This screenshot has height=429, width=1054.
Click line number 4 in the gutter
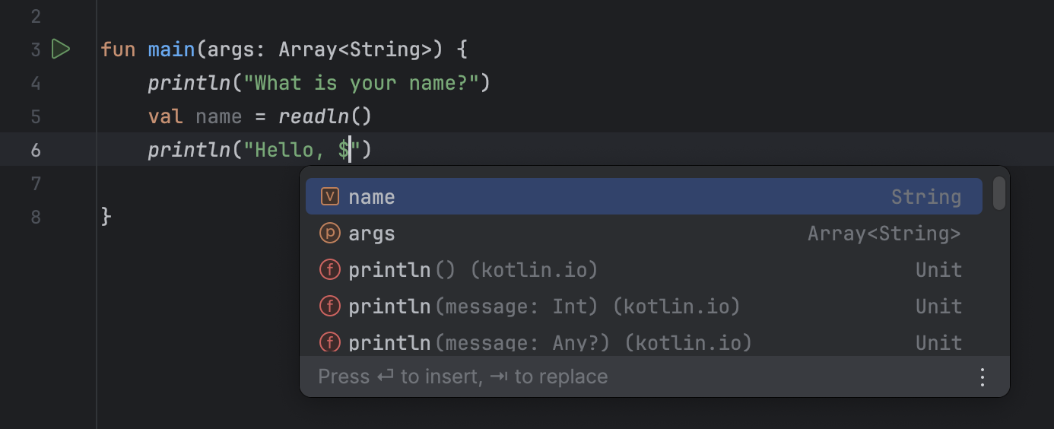(x=36, y=83)
